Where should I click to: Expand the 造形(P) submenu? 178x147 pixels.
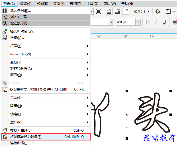[46, 122]
